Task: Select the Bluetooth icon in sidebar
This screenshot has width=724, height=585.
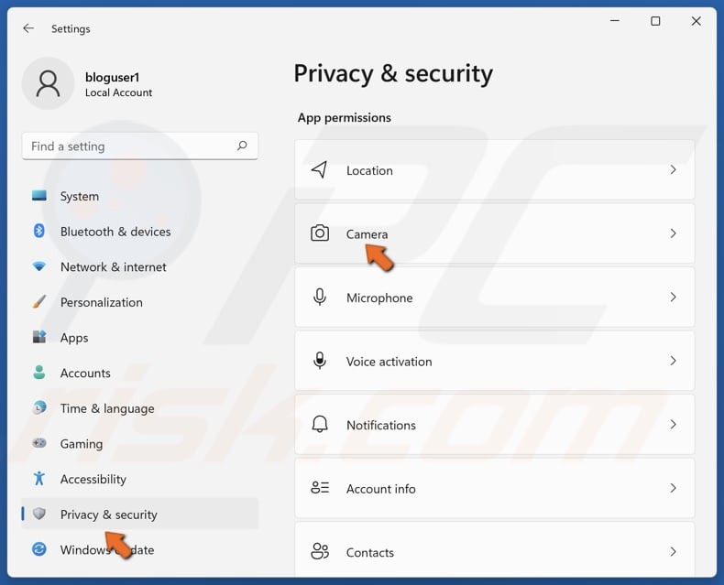Action: click(x=39, y=231)
